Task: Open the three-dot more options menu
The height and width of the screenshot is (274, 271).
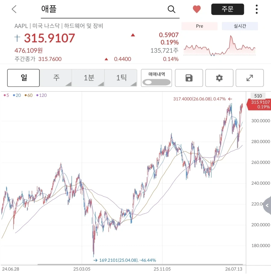Action: click(x=257, y=9)
